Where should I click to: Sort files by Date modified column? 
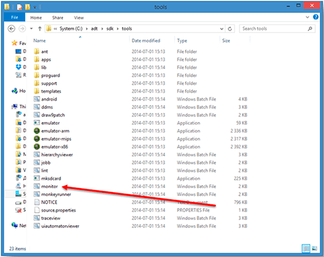tap(146, 40)
